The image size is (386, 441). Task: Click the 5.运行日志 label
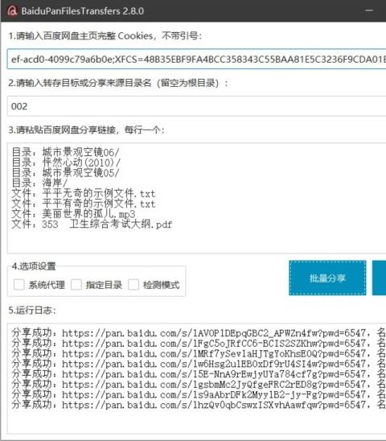[32, 310]
